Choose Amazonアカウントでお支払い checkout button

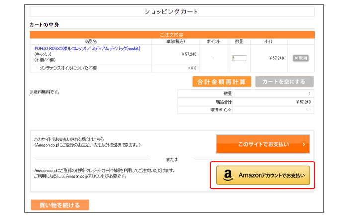tap(263, 175)
